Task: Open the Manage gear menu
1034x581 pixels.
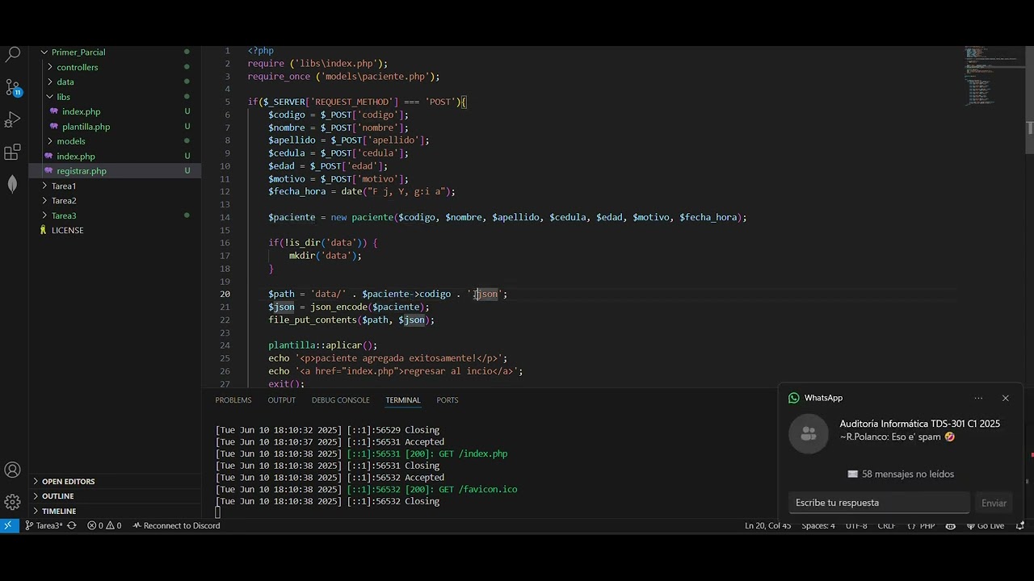Action: [x=13, y=502]
